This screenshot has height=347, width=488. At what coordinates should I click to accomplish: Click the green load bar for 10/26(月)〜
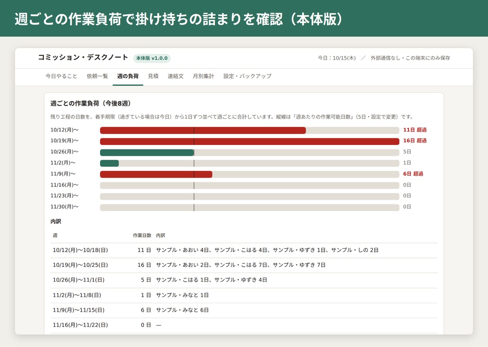tap(147, 153)
